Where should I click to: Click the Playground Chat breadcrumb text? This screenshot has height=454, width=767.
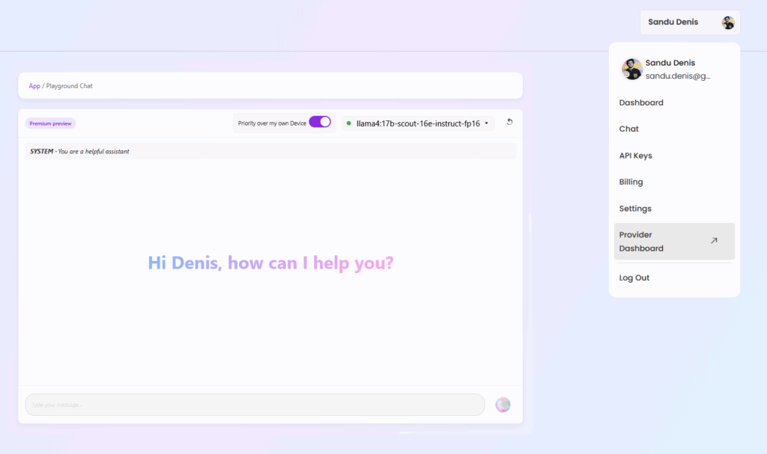[70, 86]
